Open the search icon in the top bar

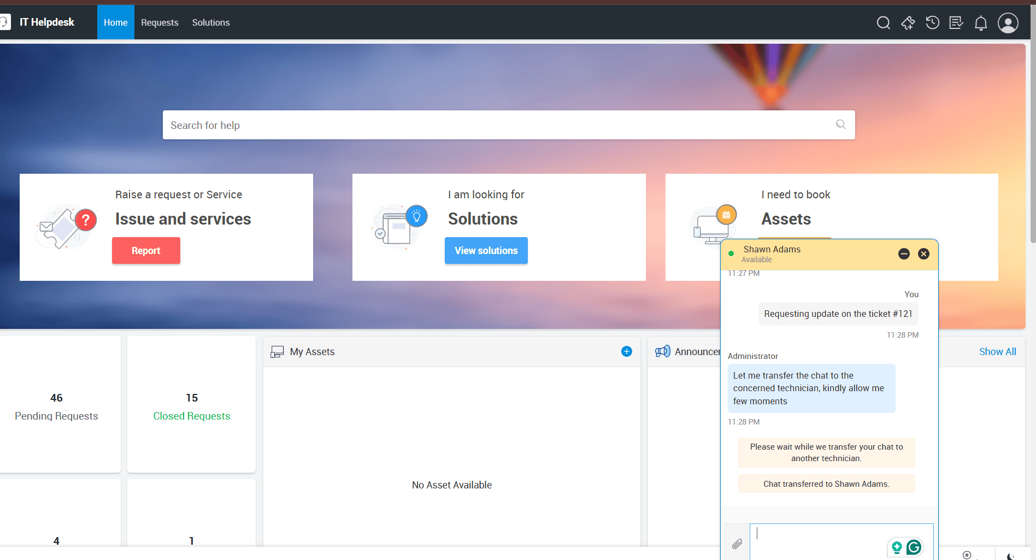pos(883,23)
